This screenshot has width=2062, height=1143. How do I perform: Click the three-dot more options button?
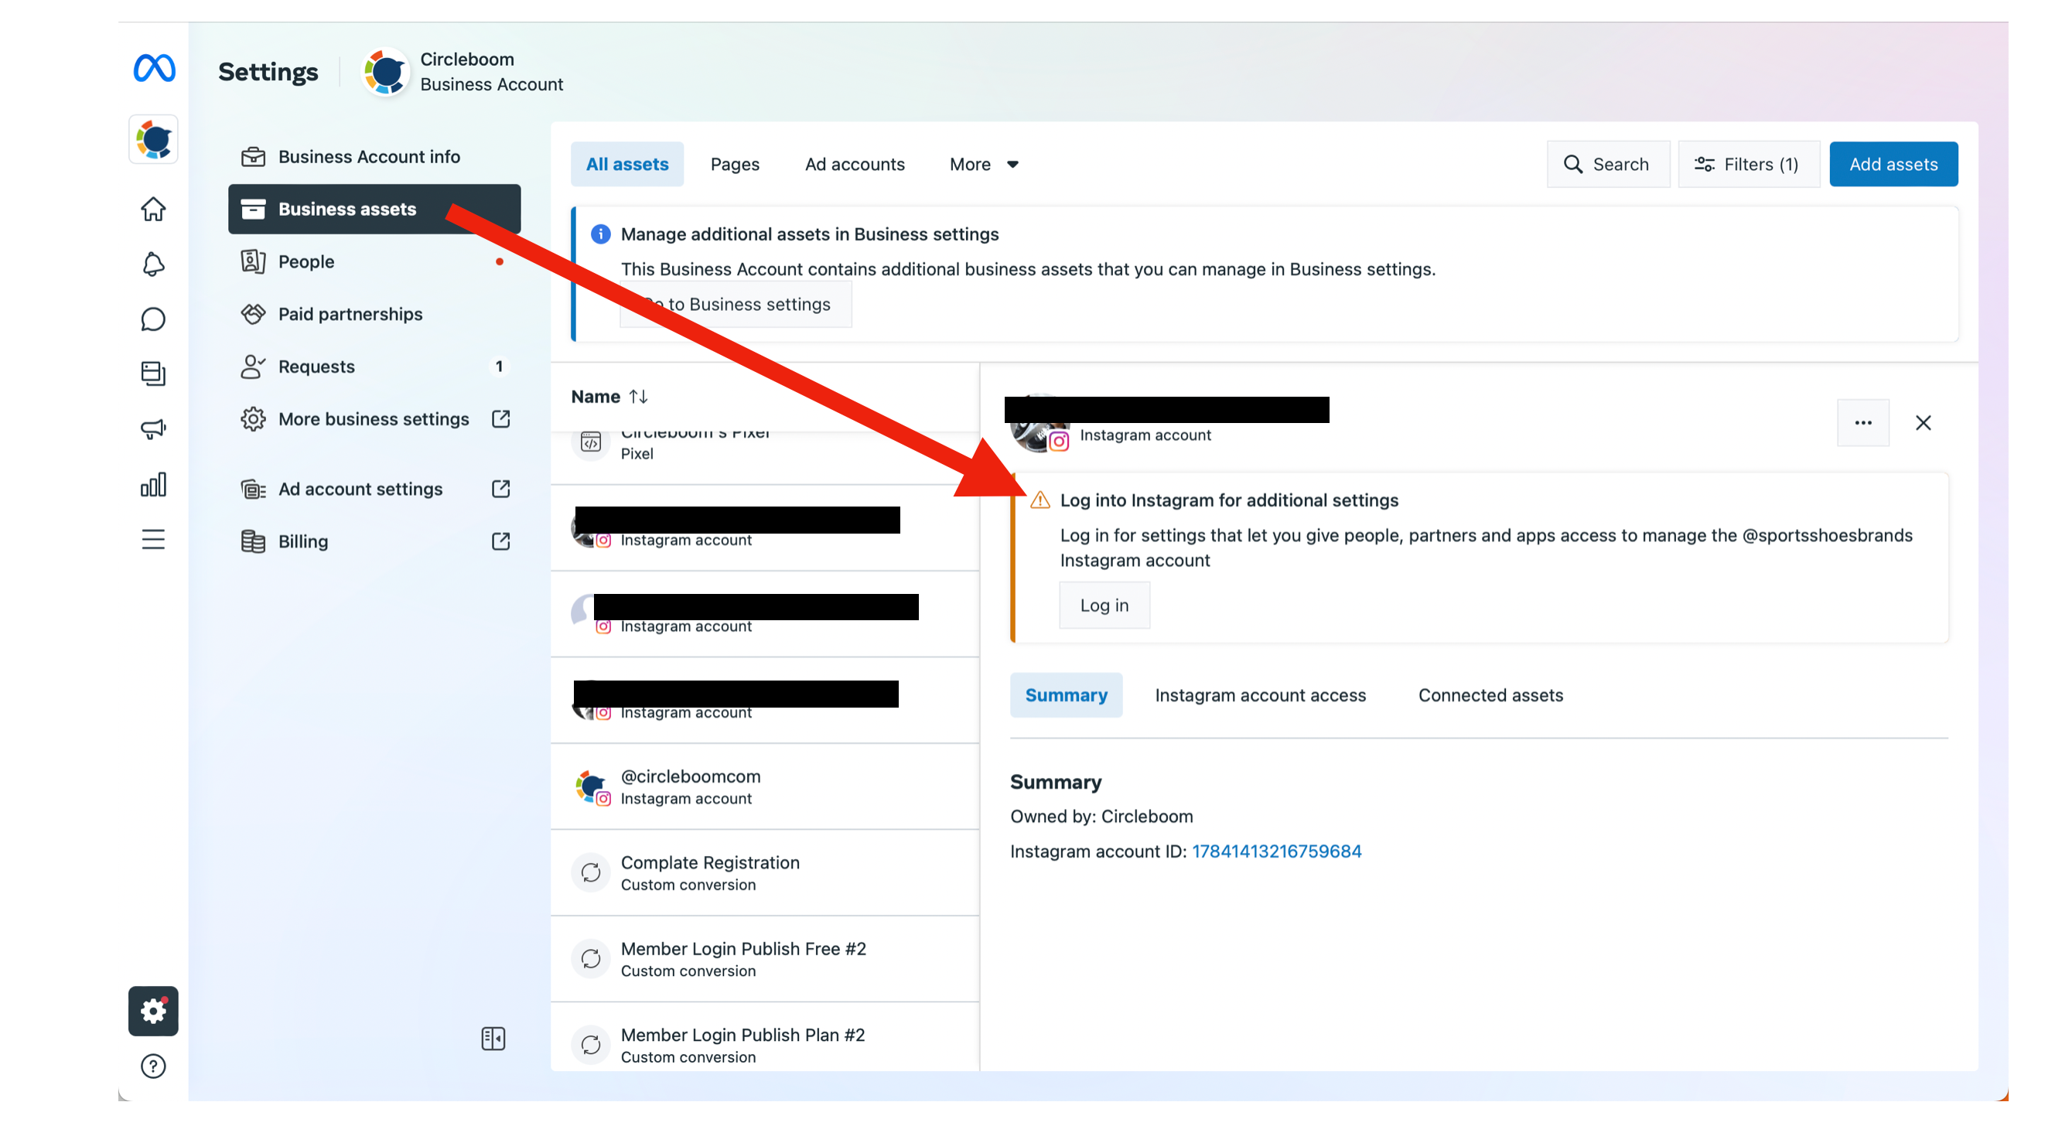(1863, 424)
